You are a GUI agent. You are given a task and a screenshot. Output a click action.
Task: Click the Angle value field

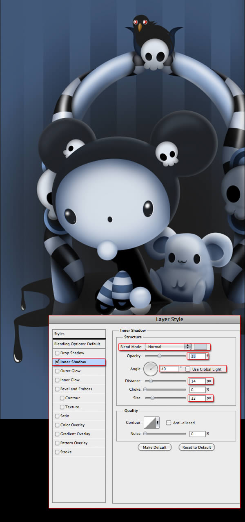[x=169, y=369]
